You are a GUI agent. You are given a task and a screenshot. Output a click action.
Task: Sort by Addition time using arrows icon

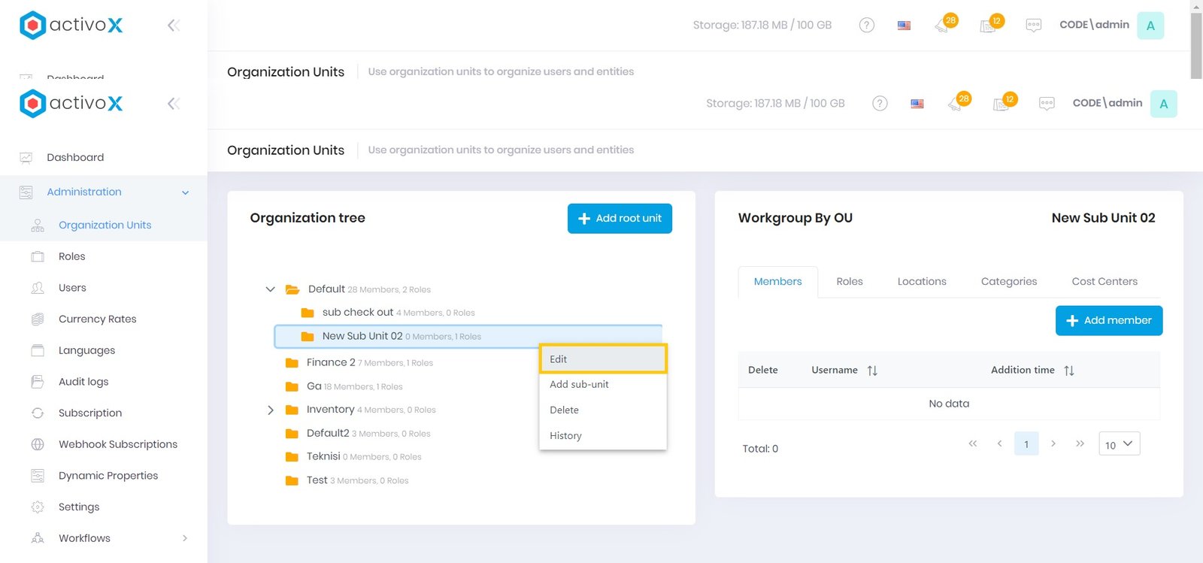click(x=1068, y=371)
